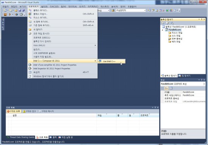This screenshot has height=145, width=208.
Task: Click the Class Diagram icon in Solution Explorer
Action: 172,23
